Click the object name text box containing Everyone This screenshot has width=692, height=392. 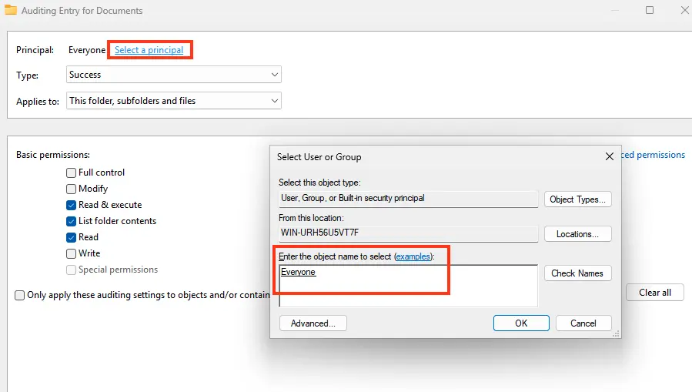click(x=408, y=286)
